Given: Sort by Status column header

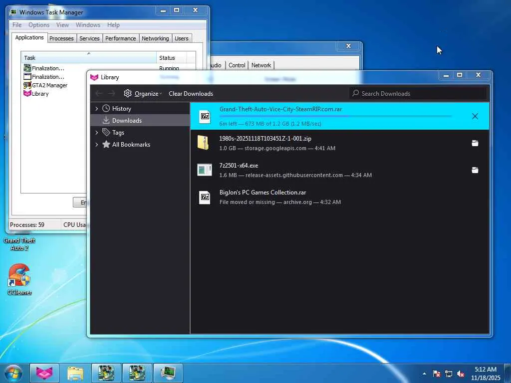Looking at the screenshot, I should [x=172, y=58].
